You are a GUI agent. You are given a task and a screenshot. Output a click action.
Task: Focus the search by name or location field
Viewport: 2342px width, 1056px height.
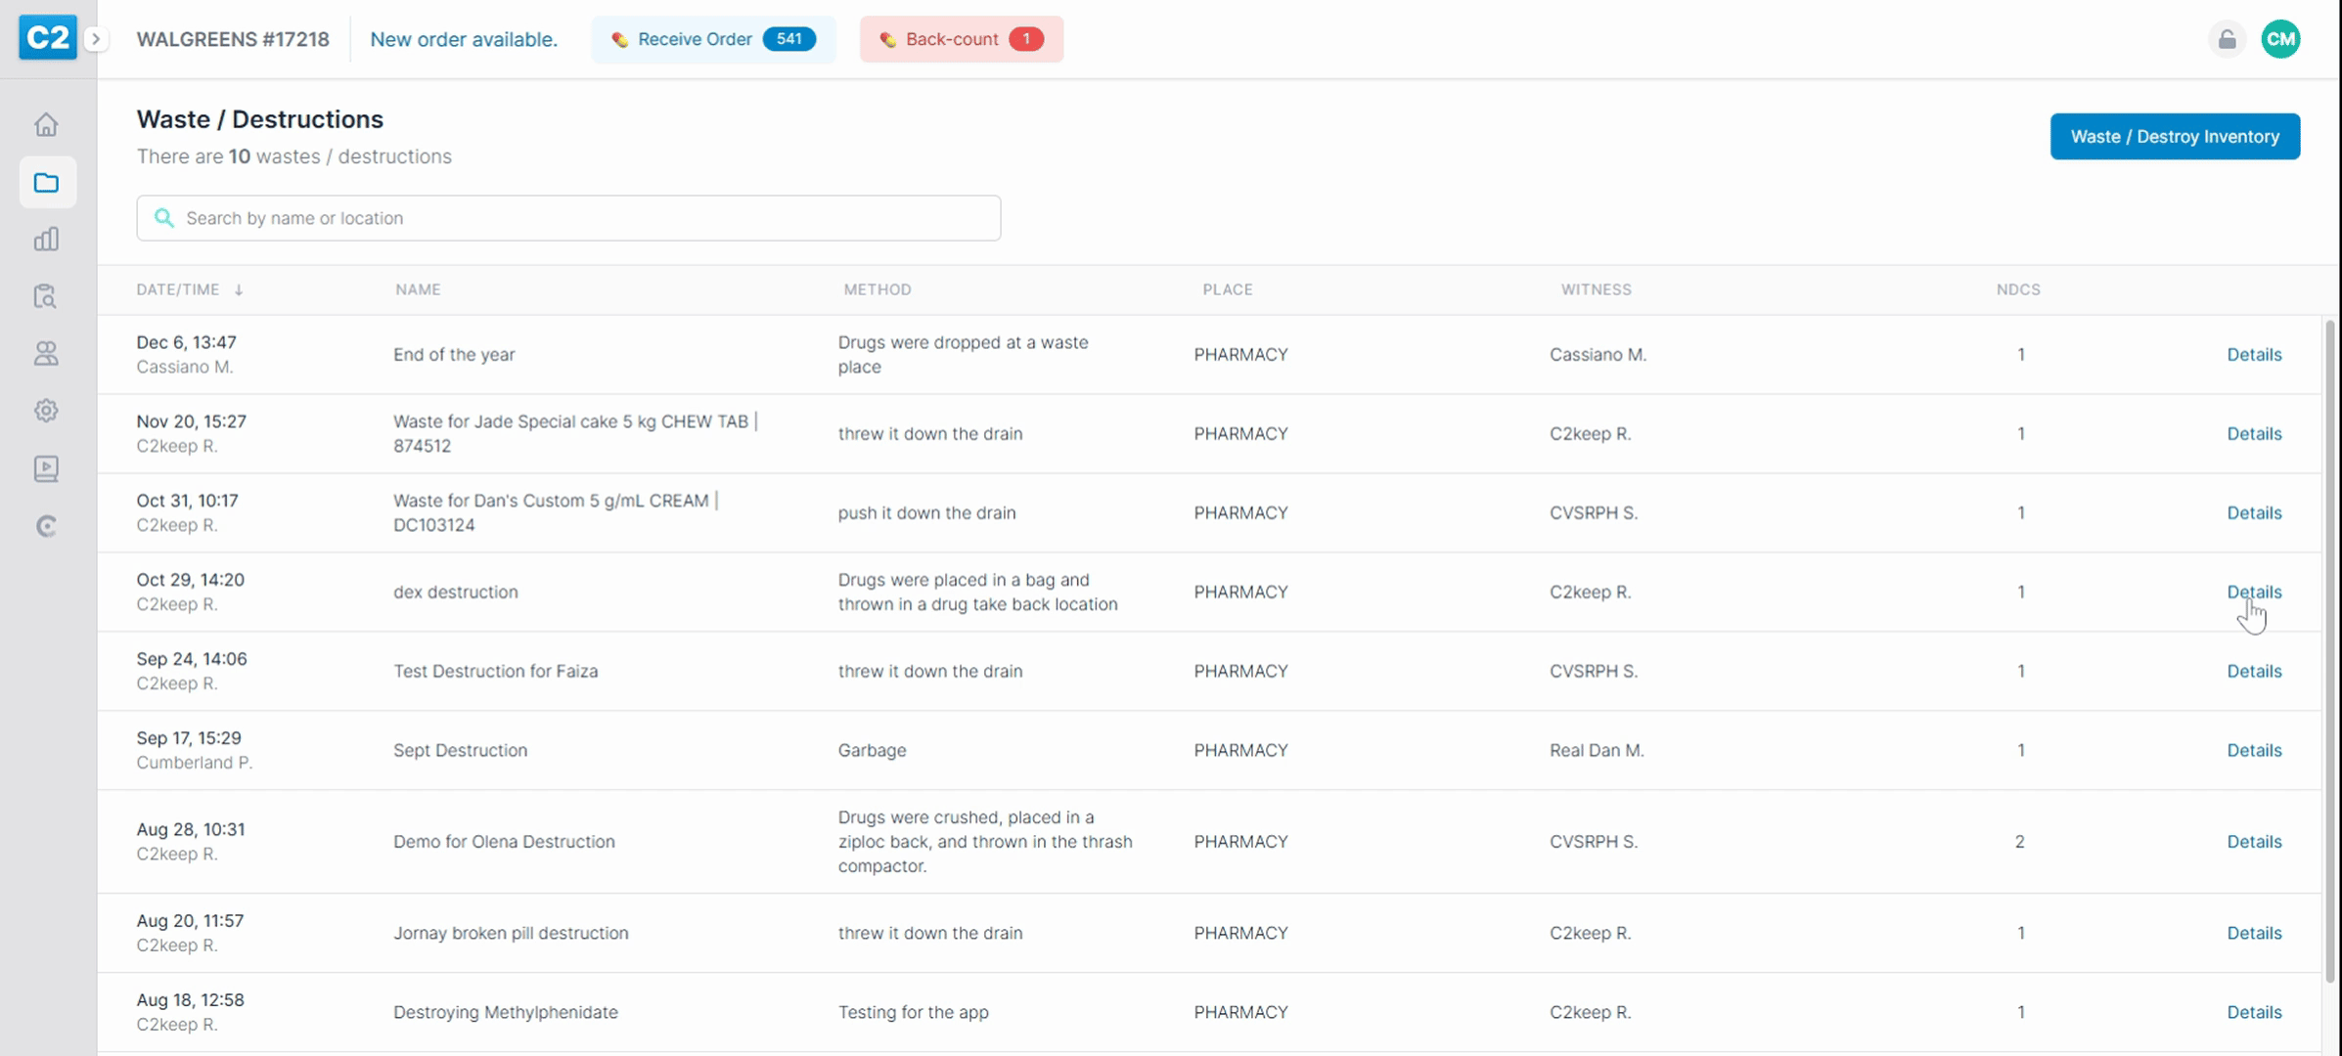point(568,218)
